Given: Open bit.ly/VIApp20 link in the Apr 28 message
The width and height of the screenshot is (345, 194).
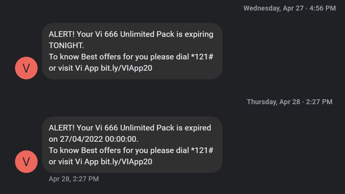Looking at the screenshot, I should [126, 162].
